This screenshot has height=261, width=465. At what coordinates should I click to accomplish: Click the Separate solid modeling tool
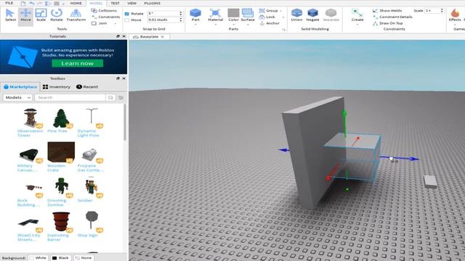coord(331,14)
